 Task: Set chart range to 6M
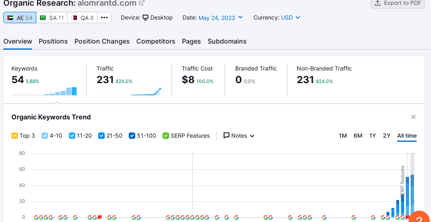(x=358, y=136)
